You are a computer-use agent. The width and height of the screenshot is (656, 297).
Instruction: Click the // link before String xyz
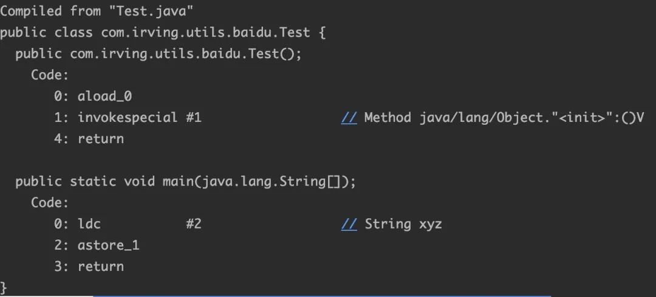(x=349, y=224)
